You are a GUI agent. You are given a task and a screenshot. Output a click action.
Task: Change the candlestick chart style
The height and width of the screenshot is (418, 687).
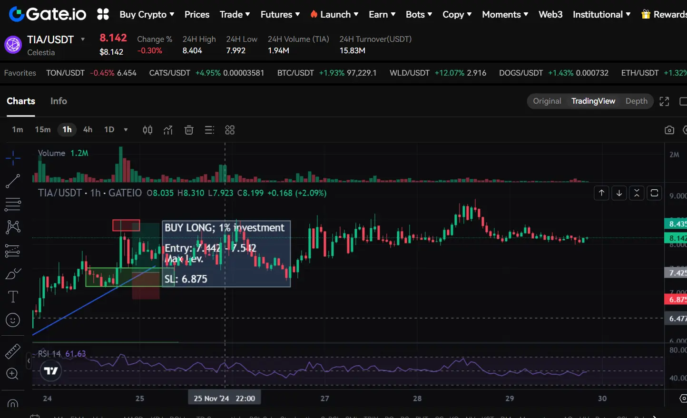pos(147,130)
